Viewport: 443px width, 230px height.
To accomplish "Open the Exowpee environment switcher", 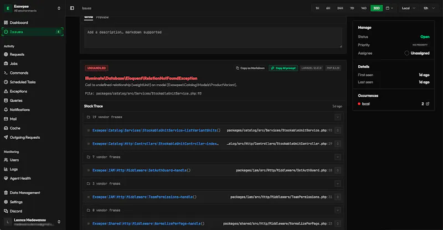I will [x=33, y=8].
